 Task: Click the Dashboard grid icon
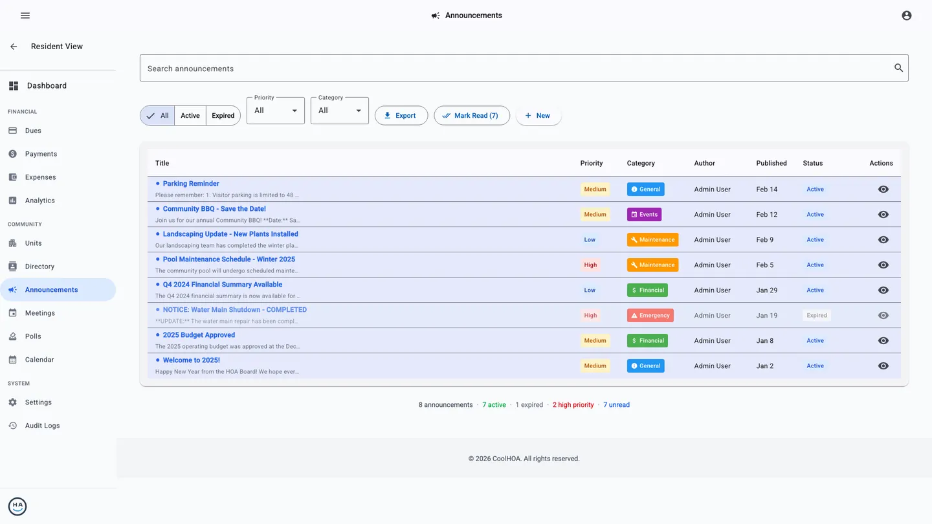[x=14, y=85]
